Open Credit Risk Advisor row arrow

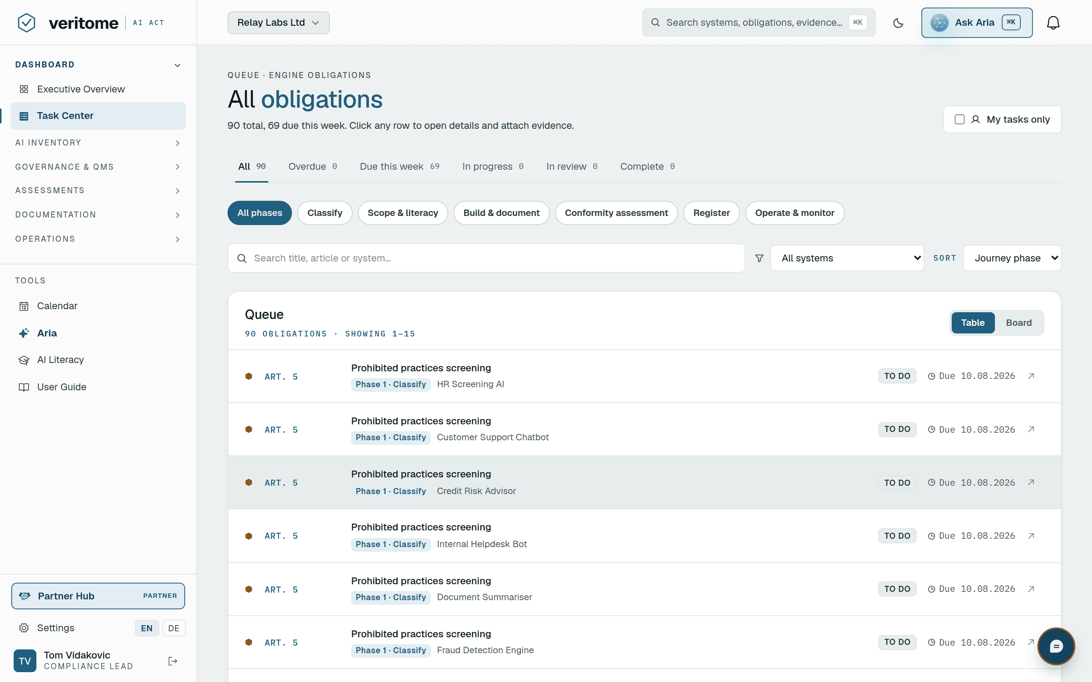tap(1031, 483)
